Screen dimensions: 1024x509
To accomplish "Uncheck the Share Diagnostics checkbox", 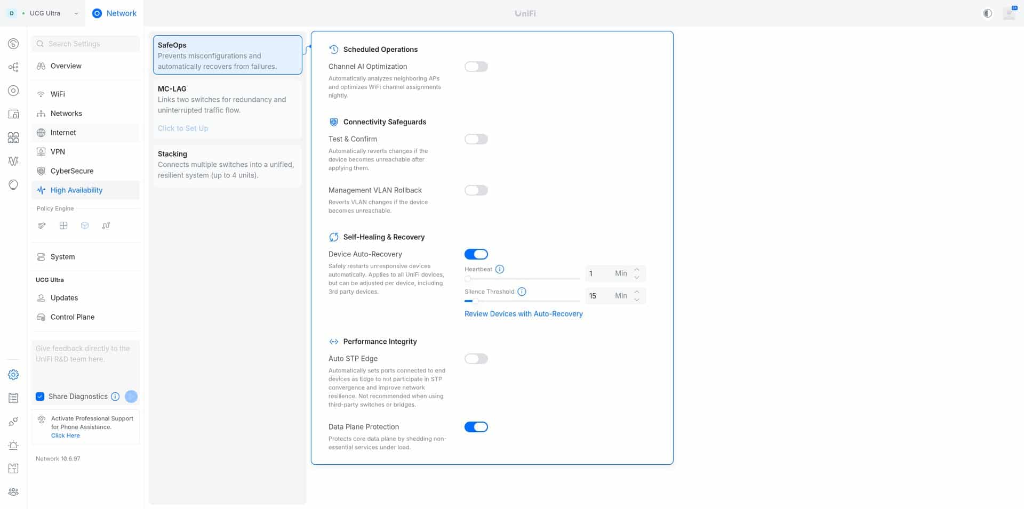I will [x=40, y=397].
